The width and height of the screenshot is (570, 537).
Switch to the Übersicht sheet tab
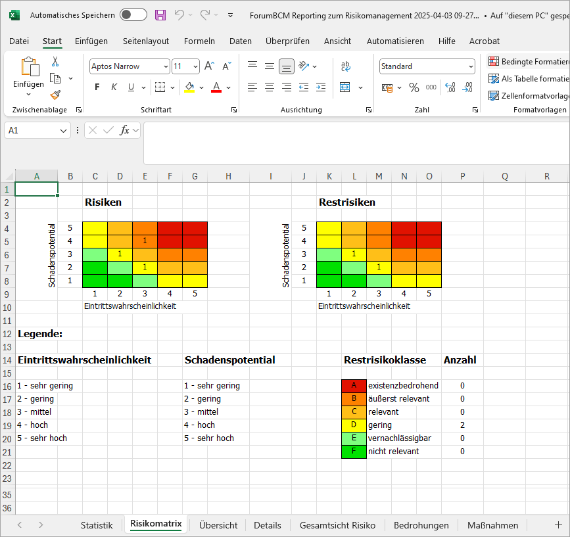(x=218, y=525)
